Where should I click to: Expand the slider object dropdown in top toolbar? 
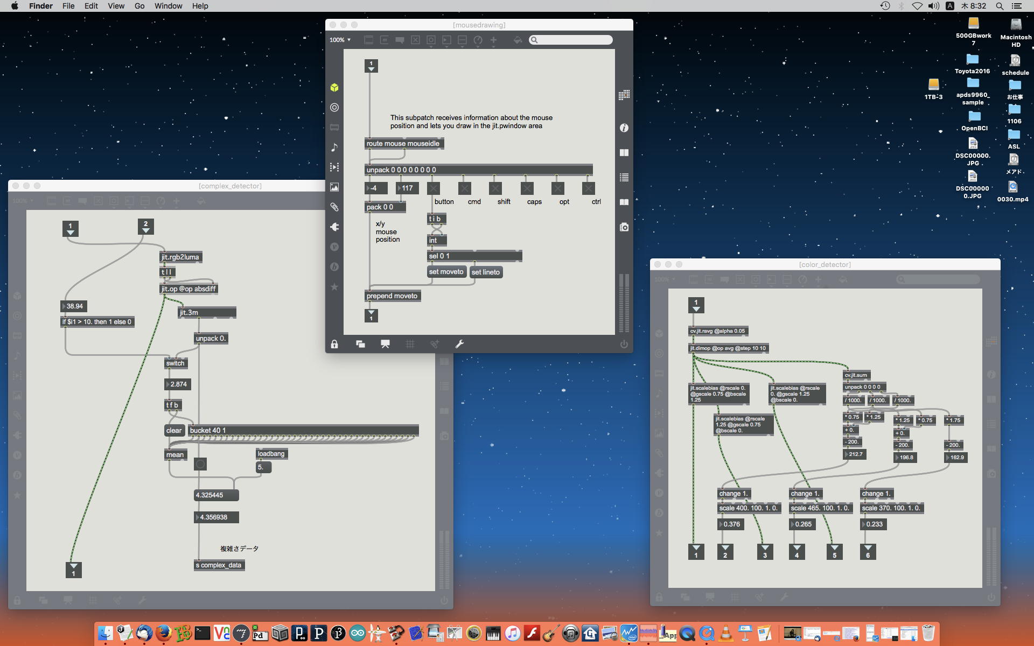(462, 40)
